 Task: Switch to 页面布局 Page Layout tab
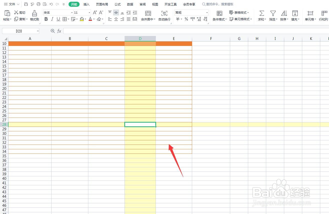(102, 4)
